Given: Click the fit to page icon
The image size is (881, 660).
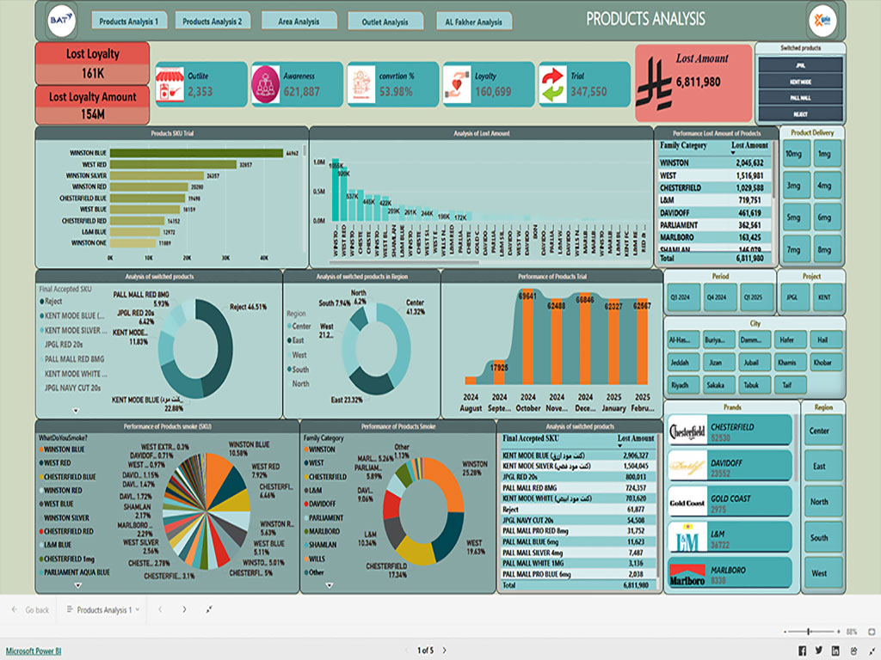Looking at the screenshot, I should click(872, 632).
